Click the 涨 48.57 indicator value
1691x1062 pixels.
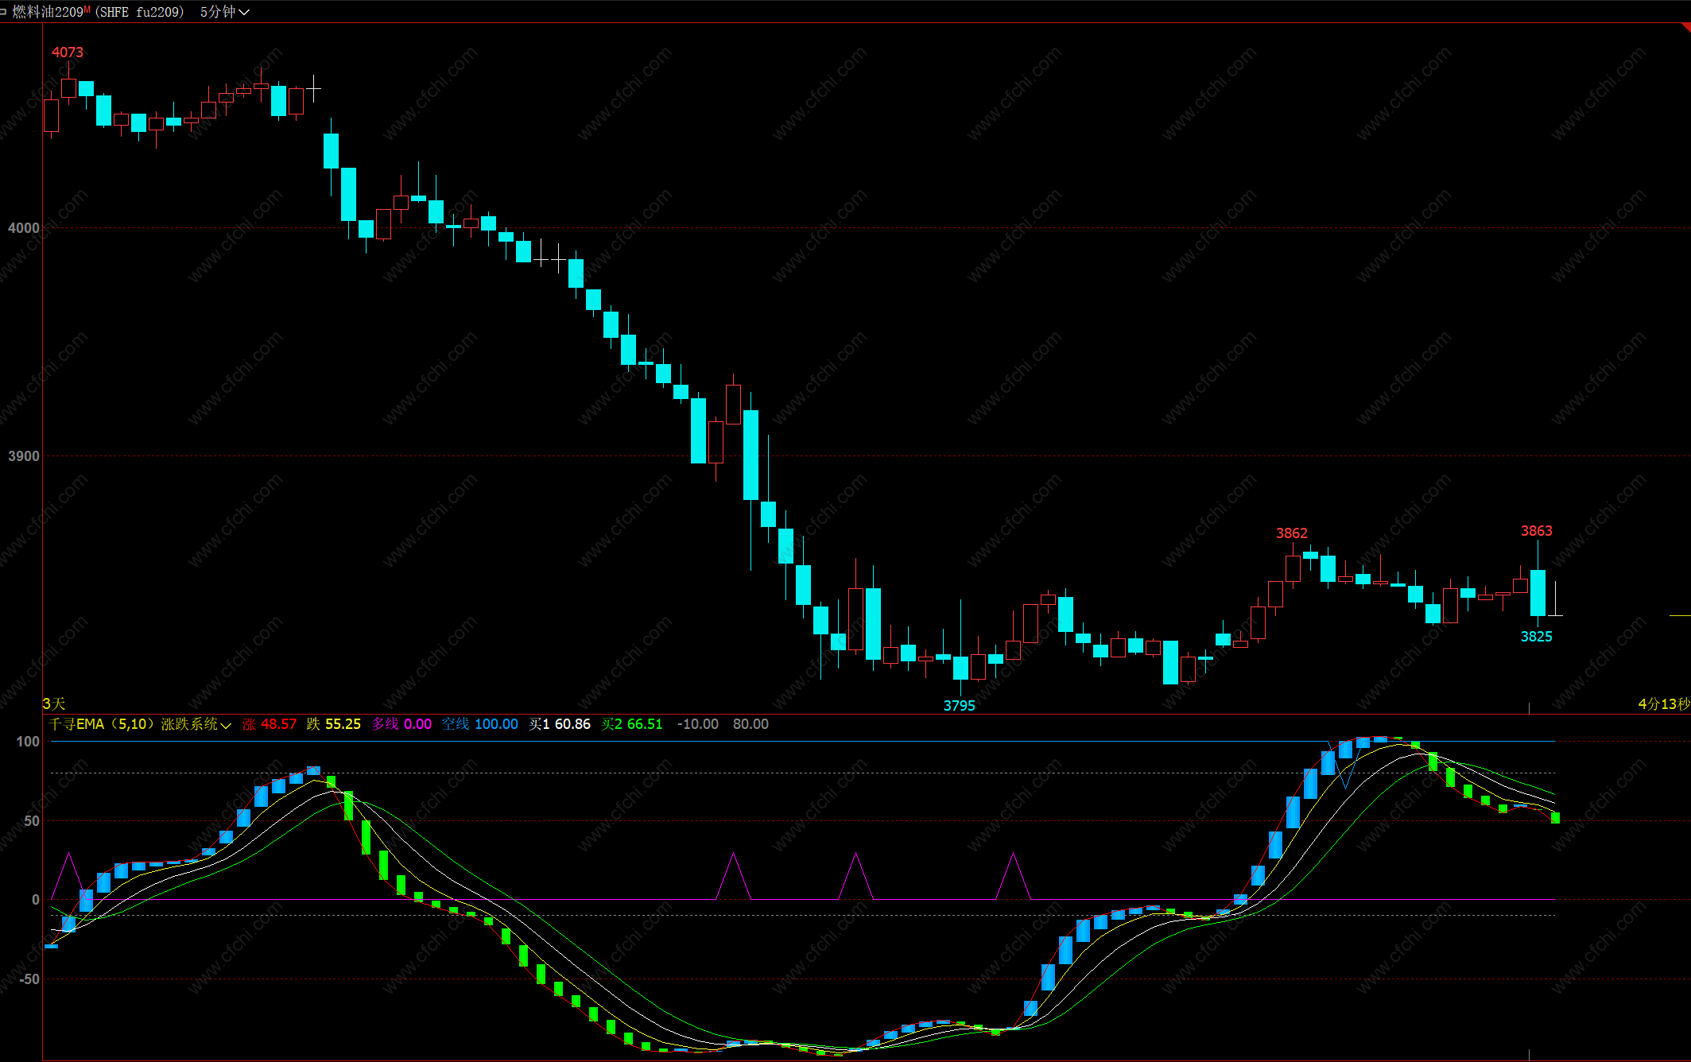click(270, 724)
